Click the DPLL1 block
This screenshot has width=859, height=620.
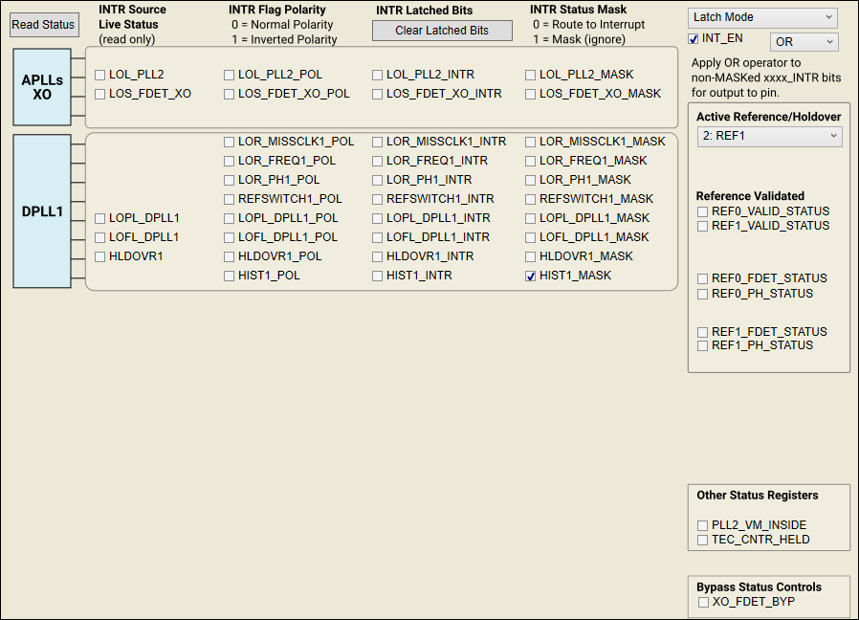point(42,211)
